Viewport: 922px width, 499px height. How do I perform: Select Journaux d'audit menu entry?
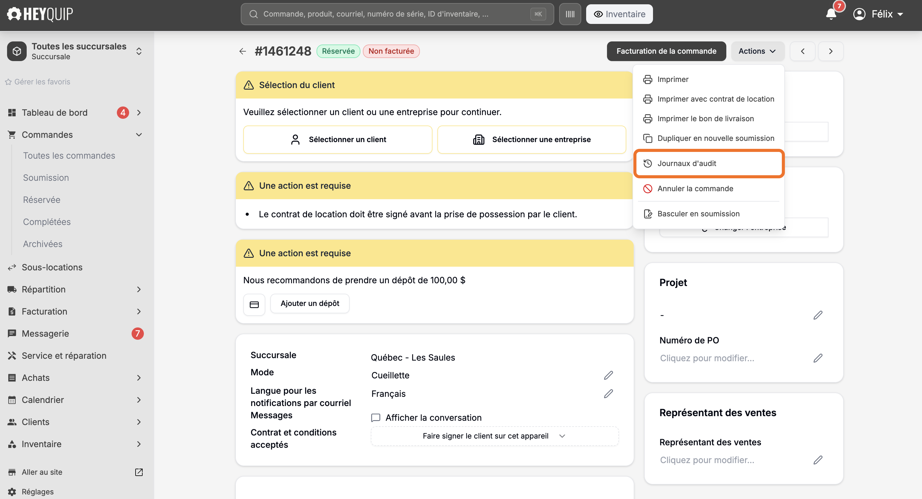tap(709, 164)
